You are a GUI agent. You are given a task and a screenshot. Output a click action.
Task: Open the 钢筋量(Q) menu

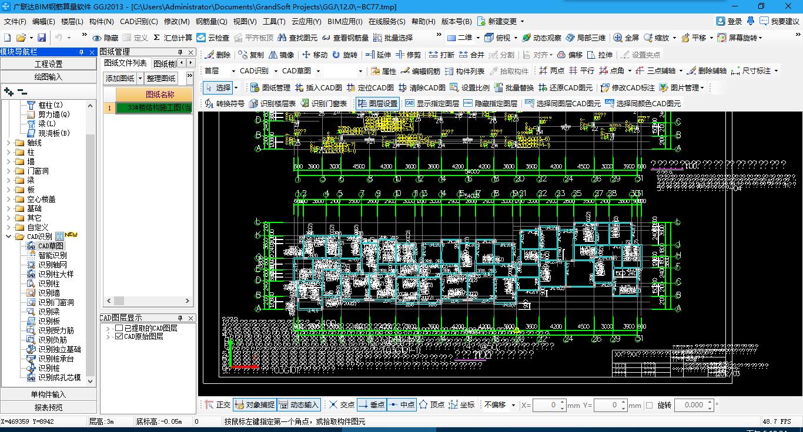212,21
